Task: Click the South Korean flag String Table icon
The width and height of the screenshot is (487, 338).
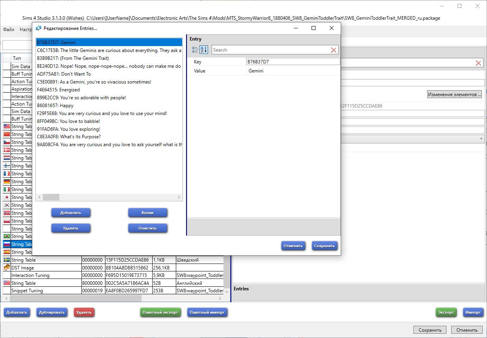Action: tap(7, 205)
